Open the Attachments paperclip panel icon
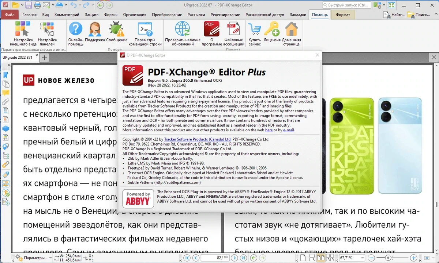Screen dimensions: 439x263 tap(5, 102)
